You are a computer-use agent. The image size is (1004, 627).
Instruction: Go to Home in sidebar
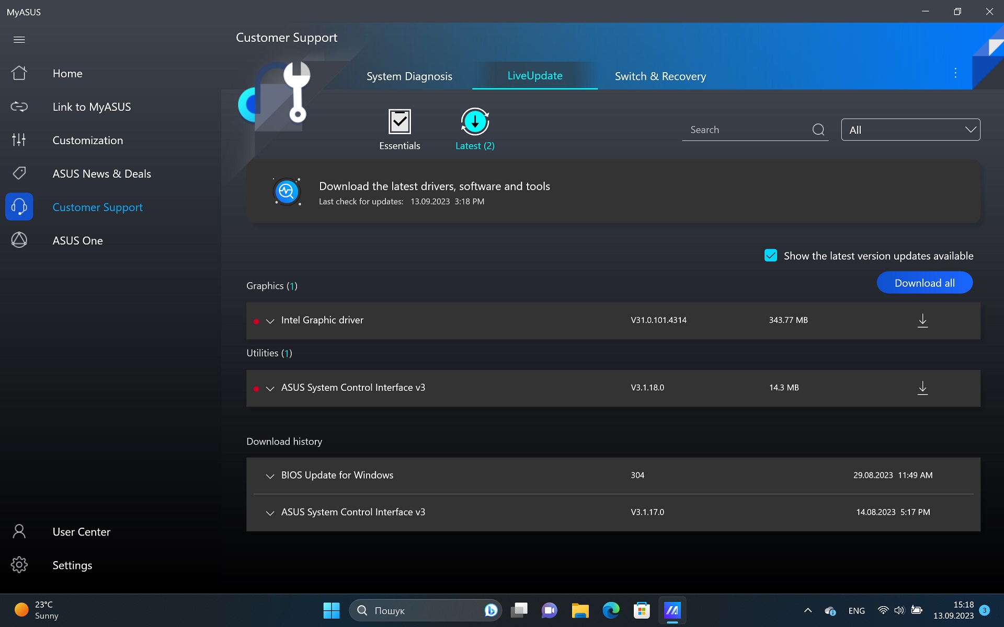tap(67, 74)
